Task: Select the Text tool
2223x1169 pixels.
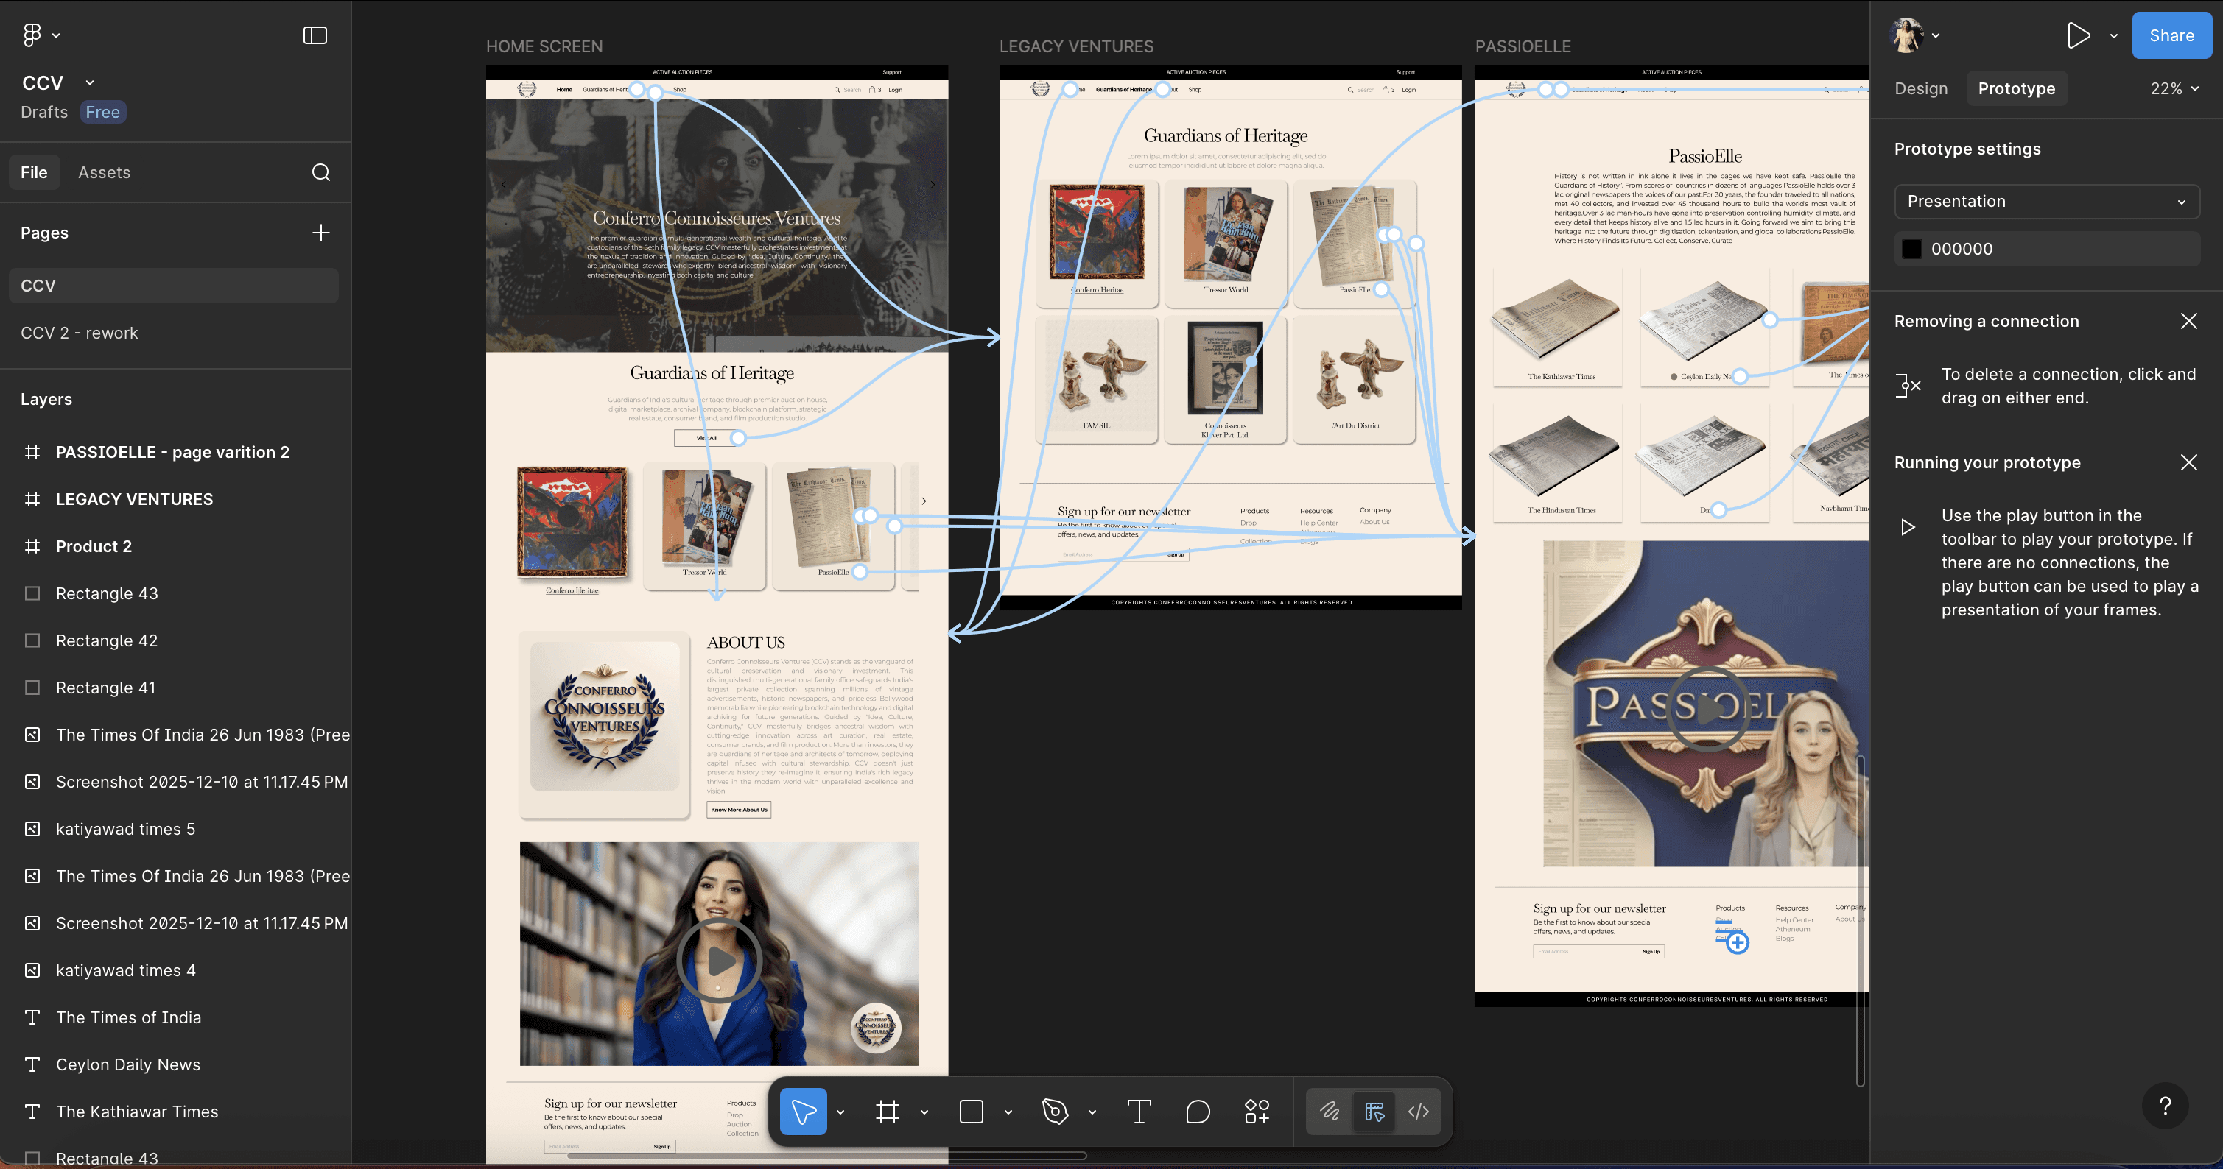Action: [1138, 1111]
